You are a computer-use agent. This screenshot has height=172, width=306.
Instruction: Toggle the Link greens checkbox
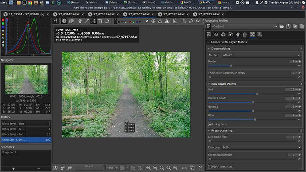[x=210, y=124]
